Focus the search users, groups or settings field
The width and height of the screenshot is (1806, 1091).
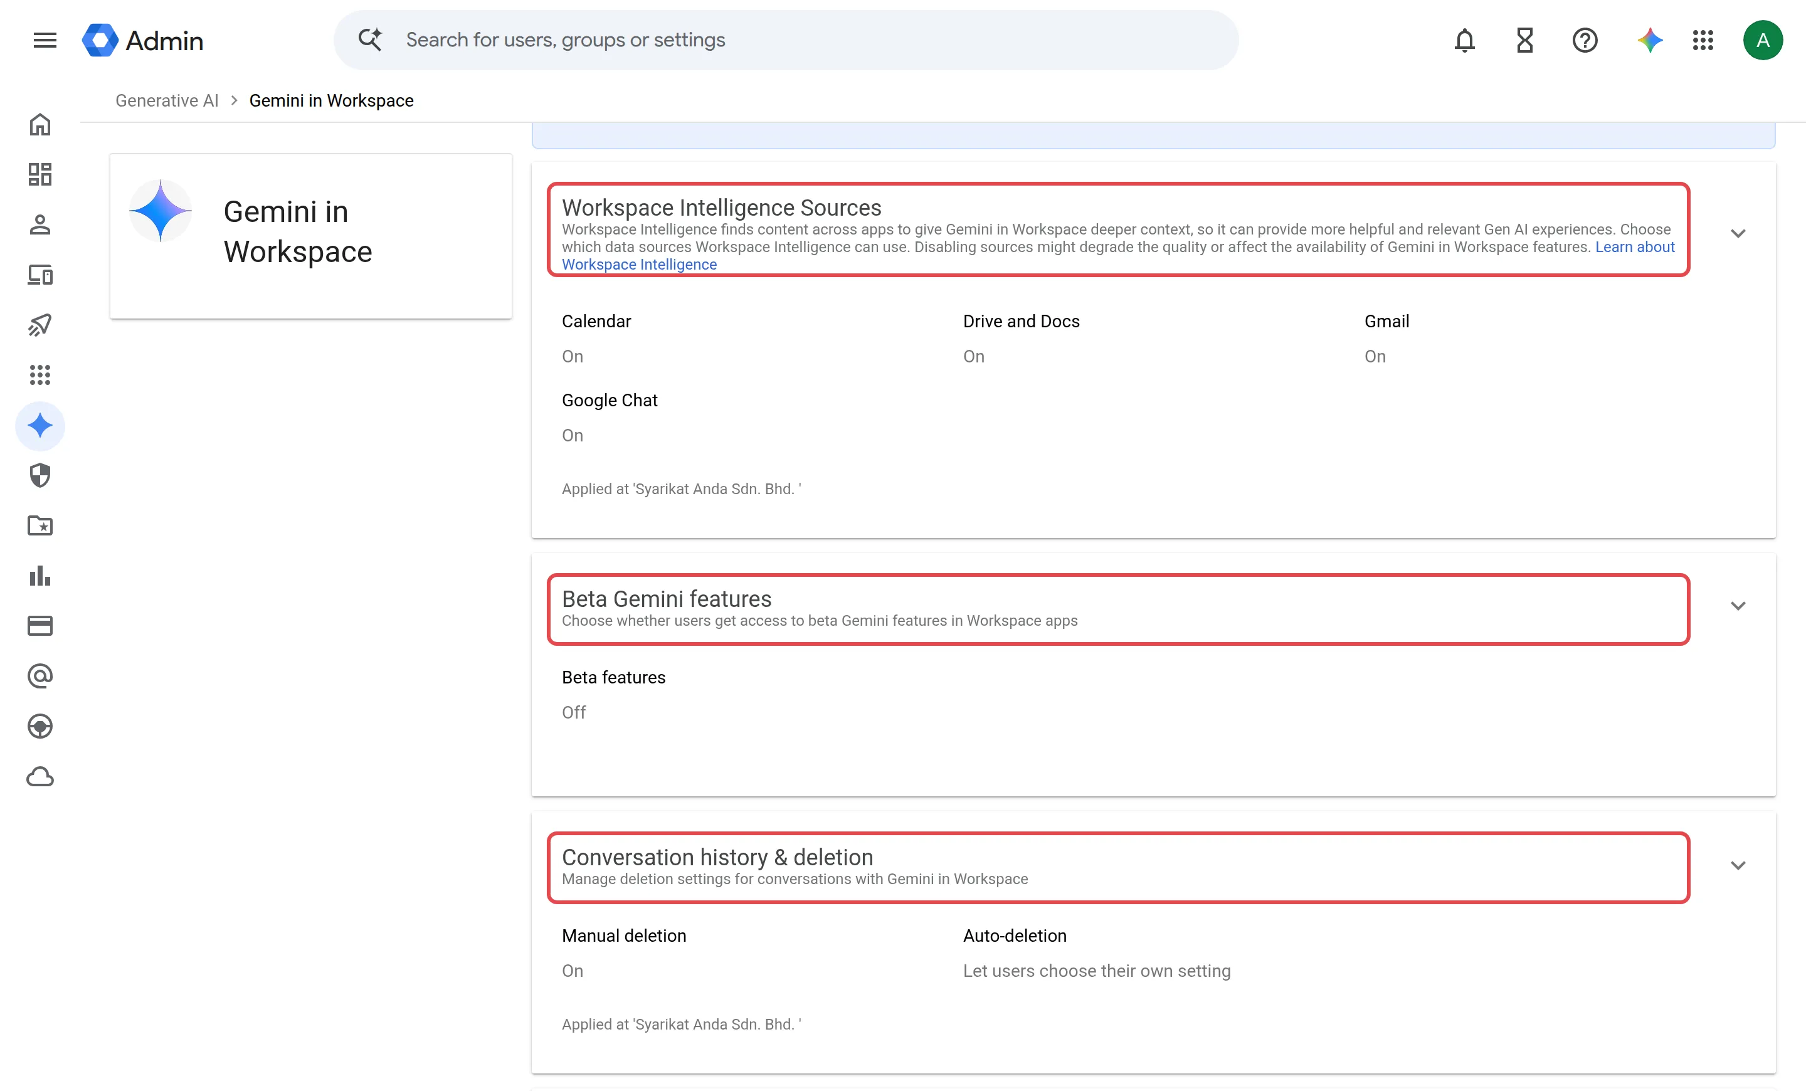tap(786, 40)
